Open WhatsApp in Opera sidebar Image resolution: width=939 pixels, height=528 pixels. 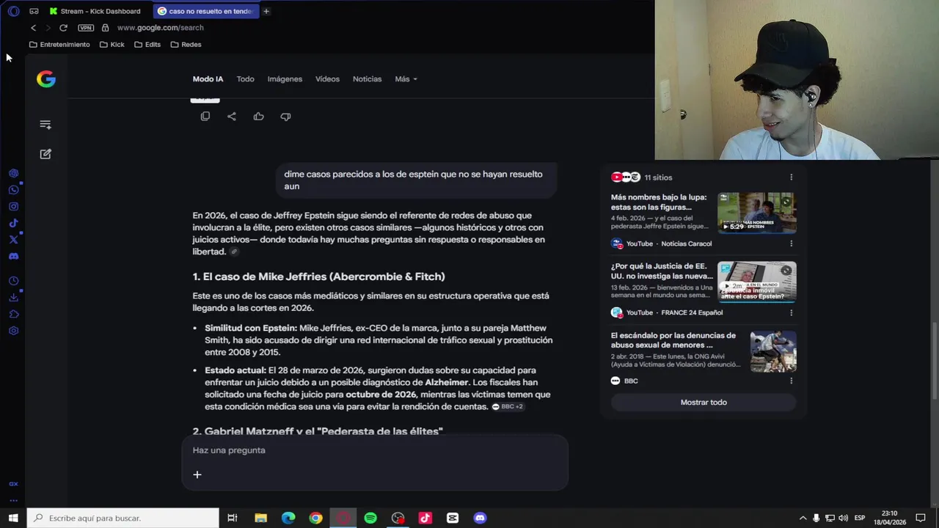click(13, 190)
